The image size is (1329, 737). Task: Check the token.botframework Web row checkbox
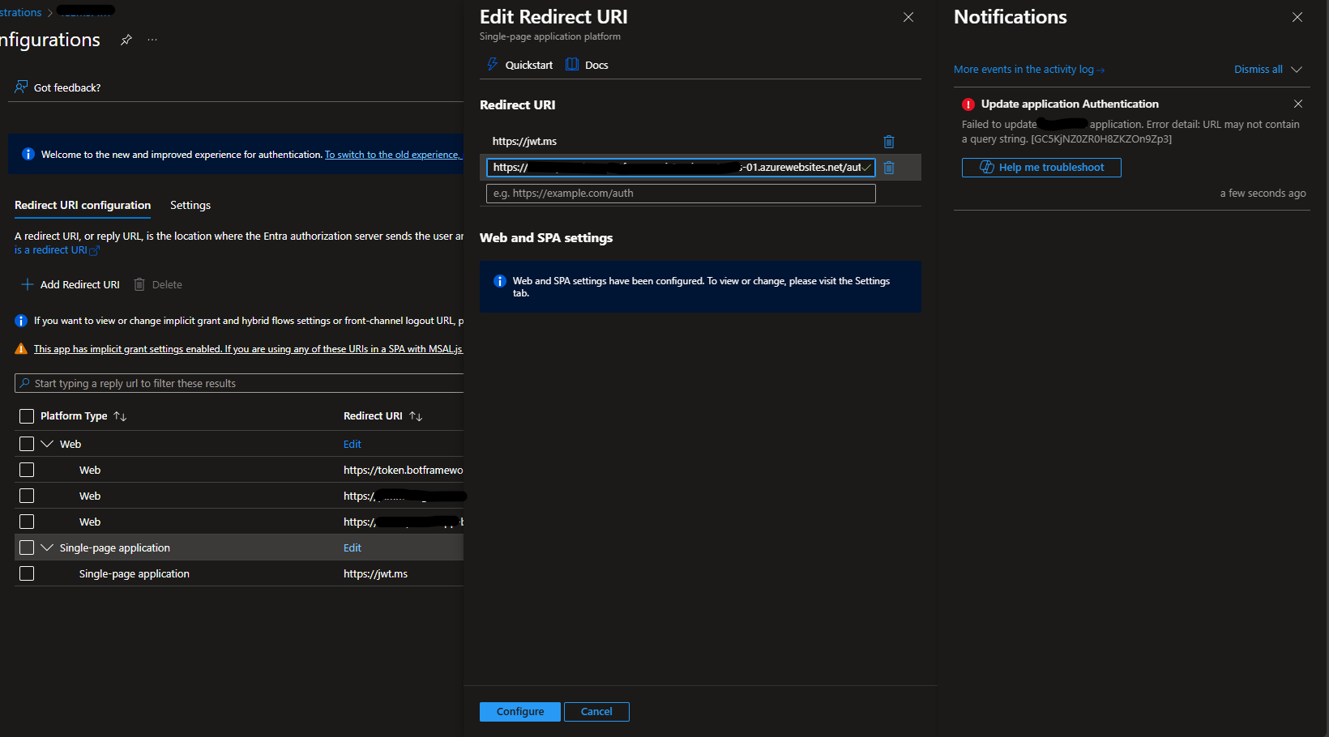coord(27,470)
